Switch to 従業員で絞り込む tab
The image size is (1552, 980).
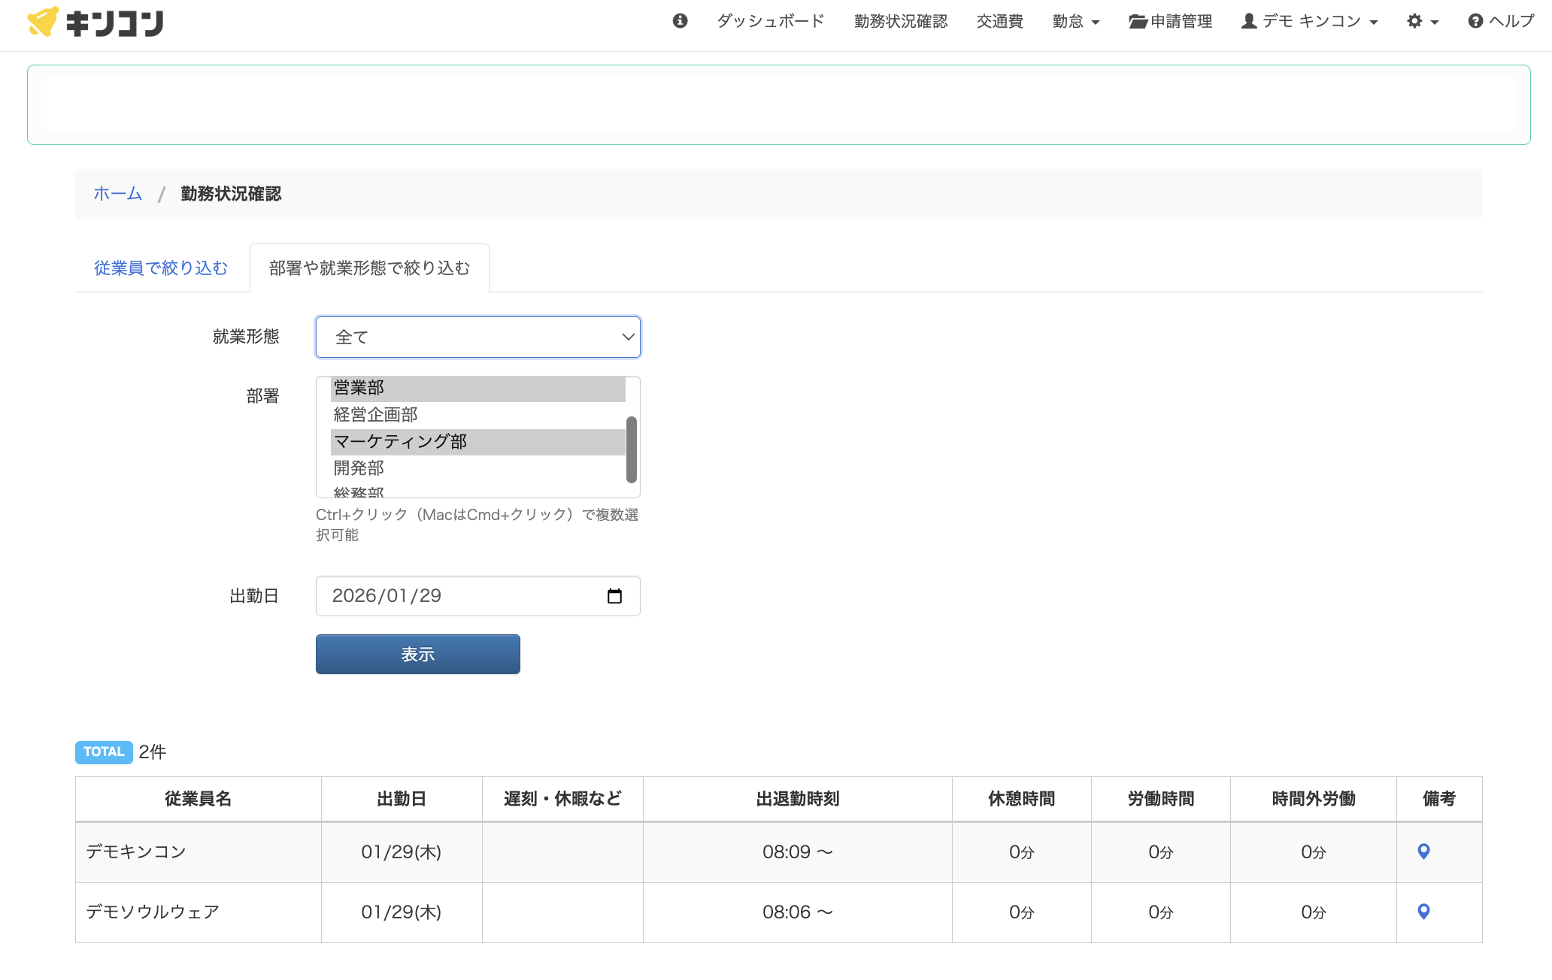161,268
